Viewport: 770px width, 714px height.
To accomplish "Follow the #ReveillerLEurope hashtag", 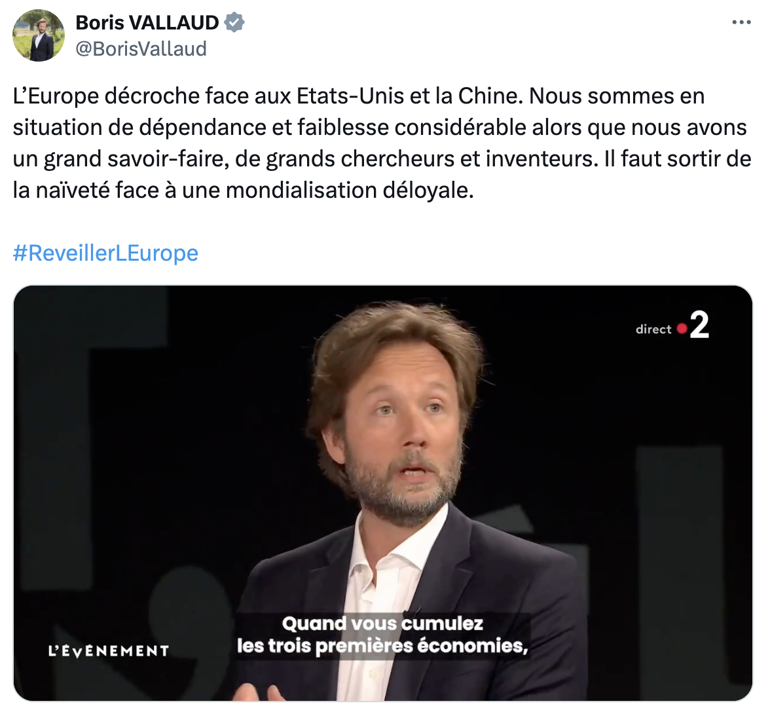I will pos(105,253).
